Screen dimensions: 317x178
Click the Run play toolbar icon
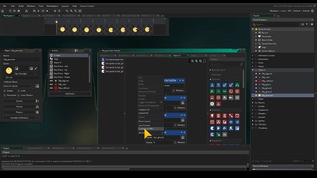[x=39, y=11]
